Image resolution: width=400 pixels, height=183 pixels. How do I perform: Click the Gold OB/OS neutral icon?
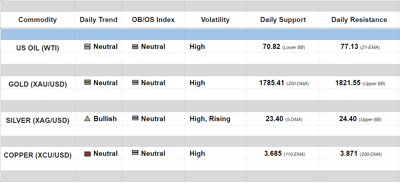[135, 82]
